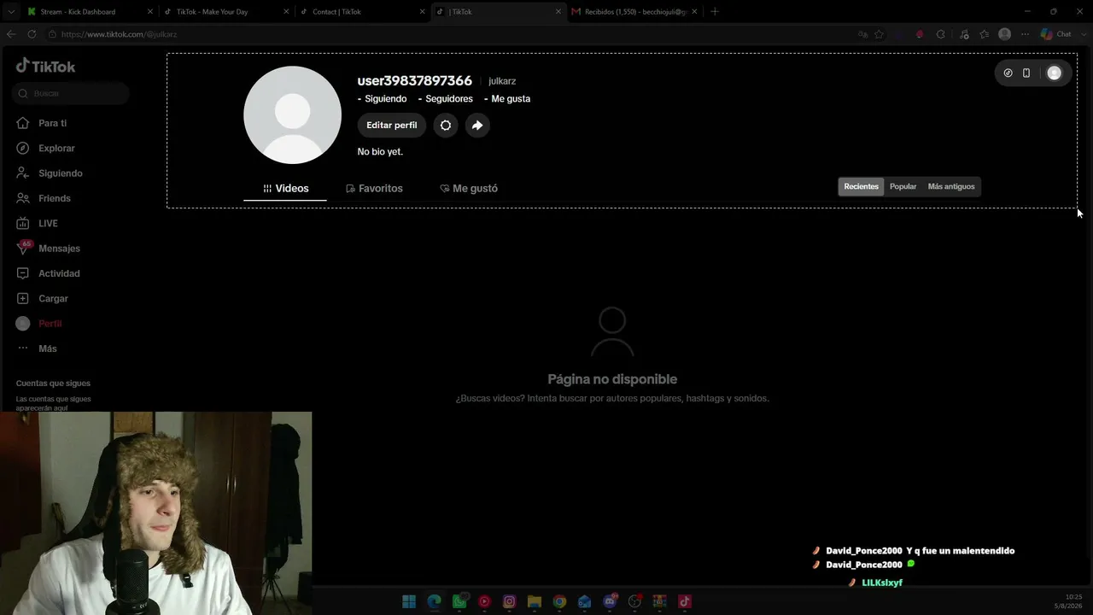Click the 'Página no disponible' message
This screenshot has width=1093, height=615.
tap(612, 379)
